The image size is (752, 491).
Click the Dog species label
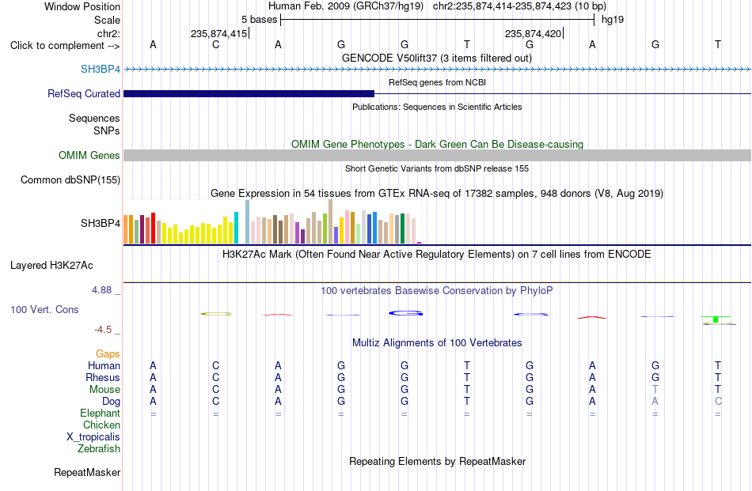112,402
